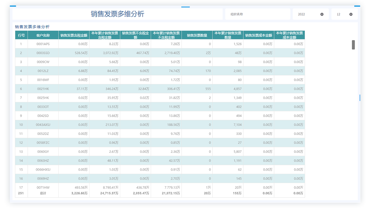Click customer name 0071HW
The width and height of the screenshot is (370, 208).
pyautogui.click(x=43, y=187)
